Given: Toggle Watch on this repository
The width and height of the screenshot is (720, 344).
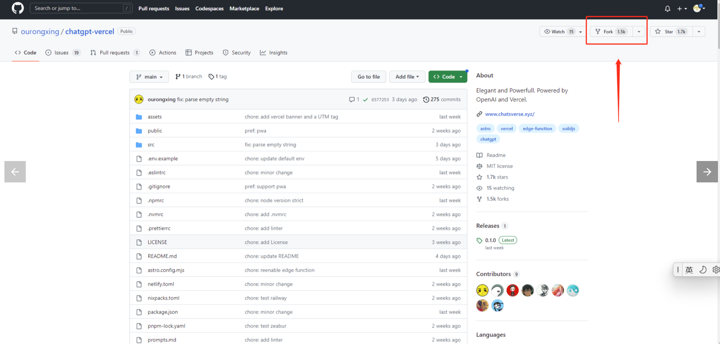Looking at the screenshot, I should pos(558,32).
